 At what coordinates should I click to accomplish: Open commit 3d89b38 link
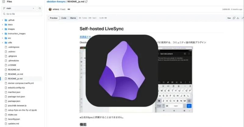[226, 9]
